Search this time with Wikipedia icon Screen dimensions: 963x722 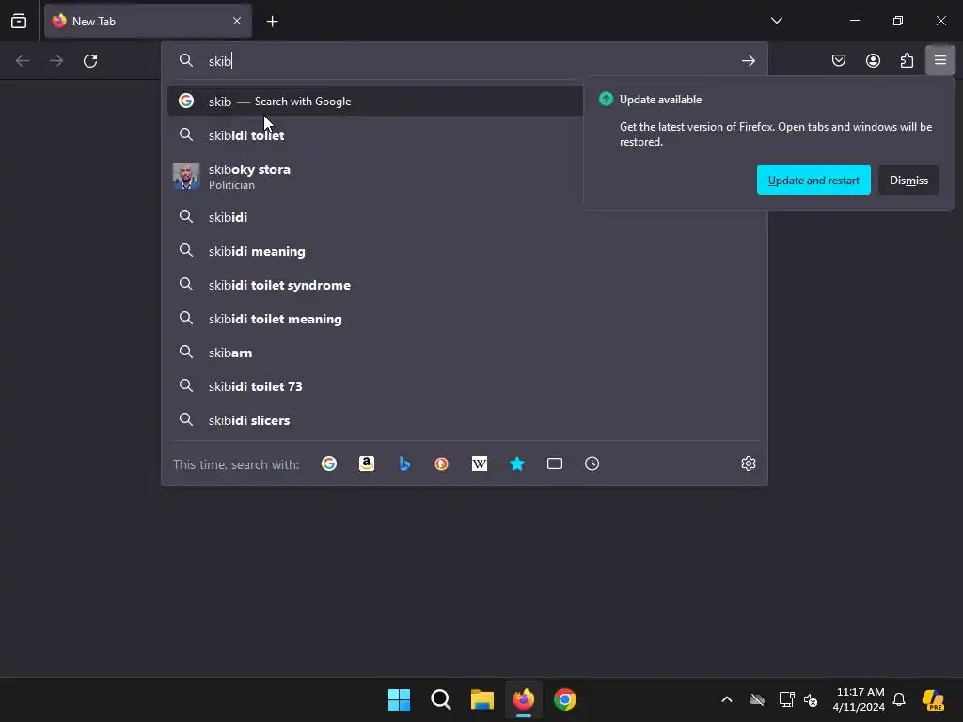(x=479, y=463)
